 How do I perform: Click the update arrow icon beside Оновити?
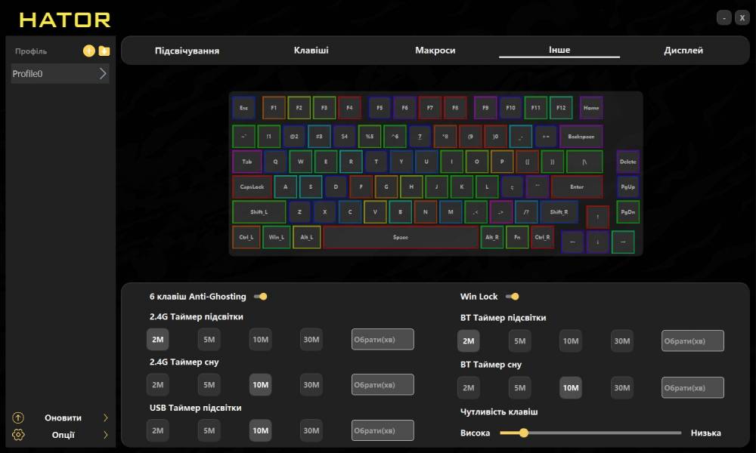click(19, 418)
